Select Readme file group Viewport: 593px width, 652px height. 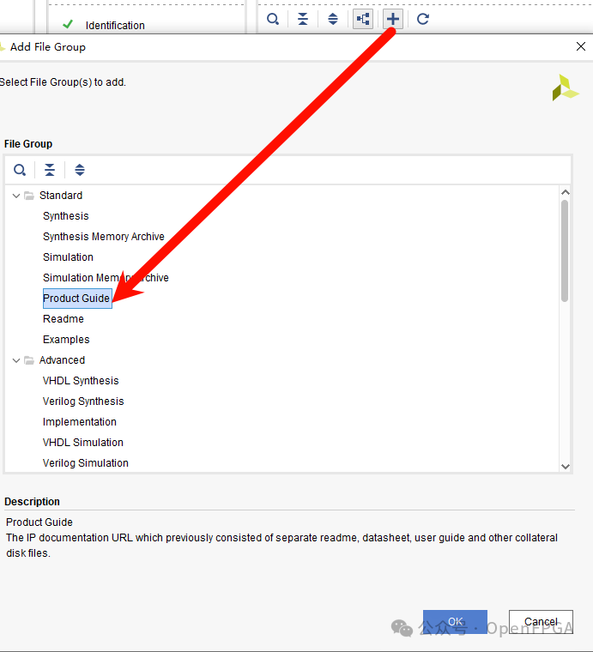(x=64, y=319)
